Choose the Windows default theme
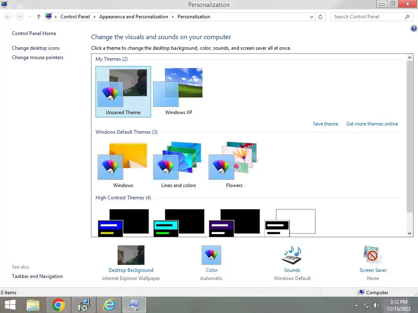This screenshot has height=313, width=418. 123,165
